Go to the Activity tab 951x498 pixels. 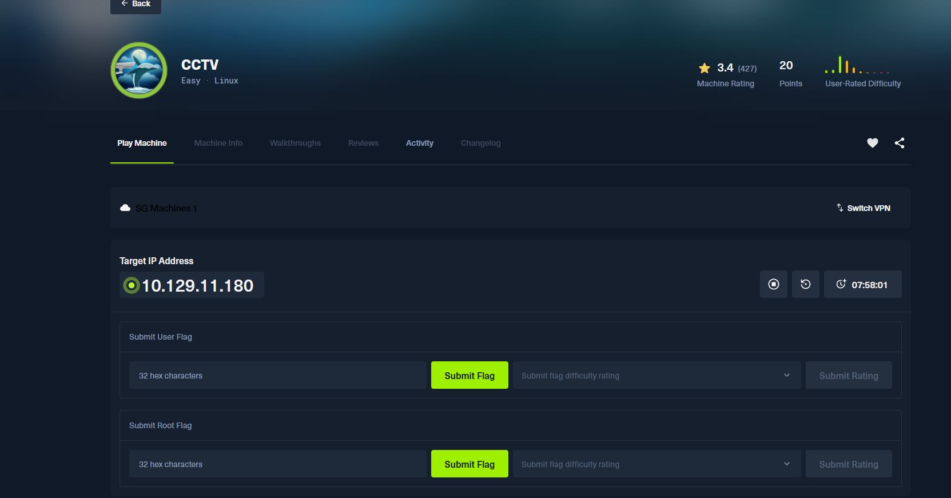click(x=419, y=143)
